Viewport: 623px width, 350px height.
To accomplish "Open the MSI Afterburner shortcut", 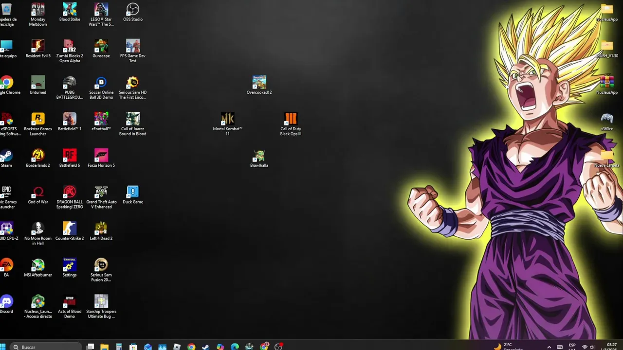I will [x=38, y=267].
